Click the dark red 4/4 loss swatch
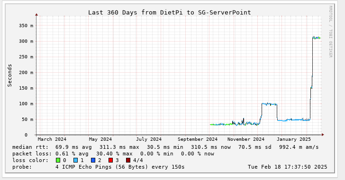 click(128, 160)
